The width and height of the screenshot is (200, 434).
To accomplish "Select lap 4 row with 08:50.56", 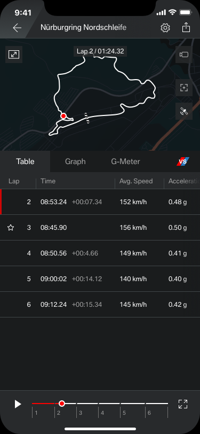I will (100, 253).
